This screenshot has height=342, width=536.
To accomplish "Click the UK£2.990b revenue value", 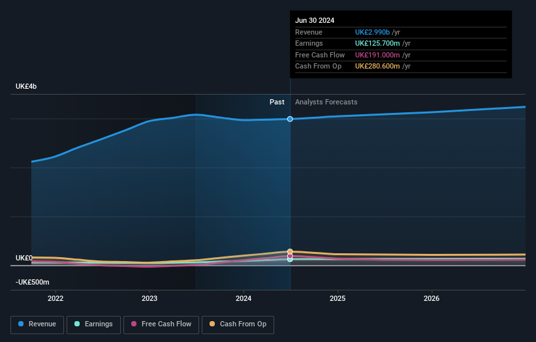I will point(372,32).
